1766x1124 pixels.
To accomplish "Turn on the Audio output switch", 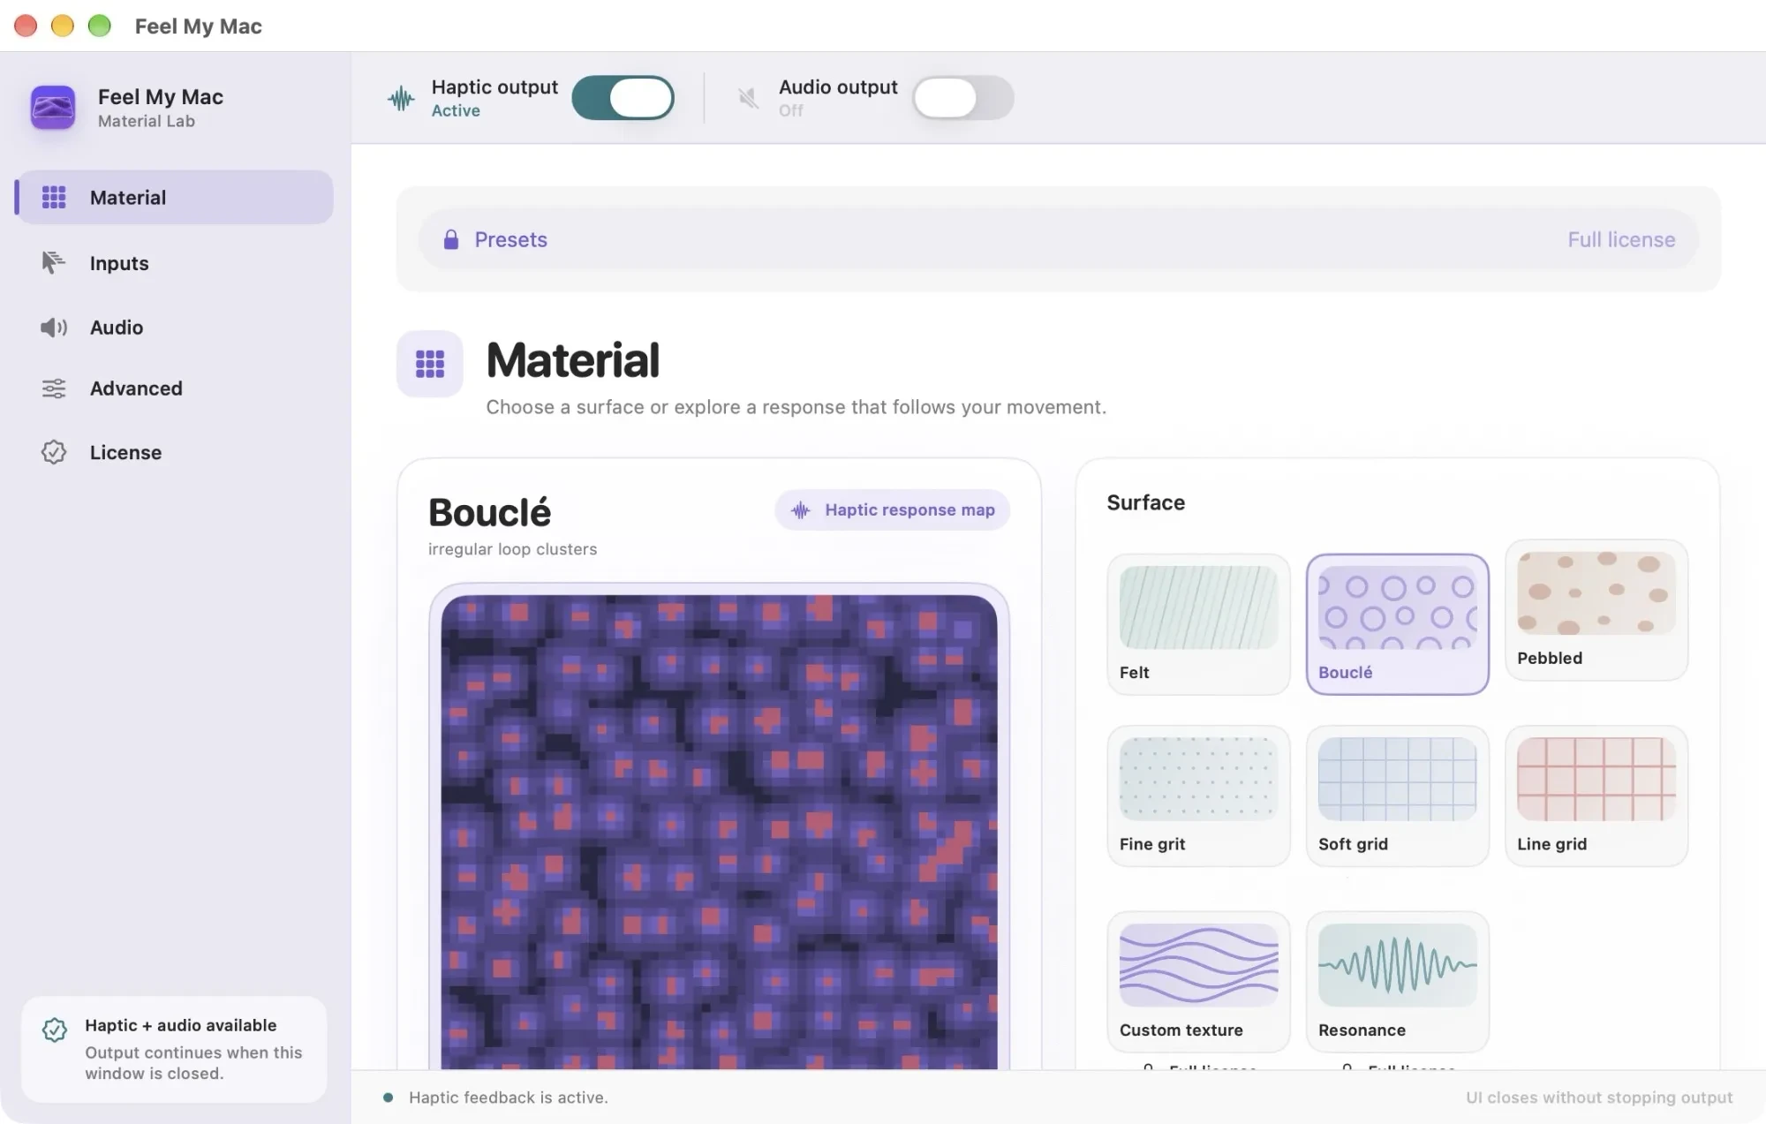I will click(962, 98).
